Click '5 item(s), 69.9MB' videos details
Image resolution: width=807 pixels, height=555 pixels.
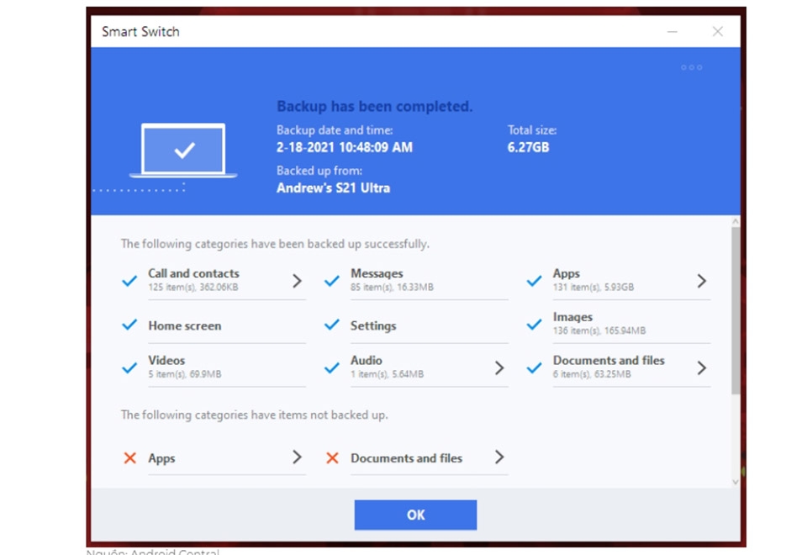[x=185, y=374]
